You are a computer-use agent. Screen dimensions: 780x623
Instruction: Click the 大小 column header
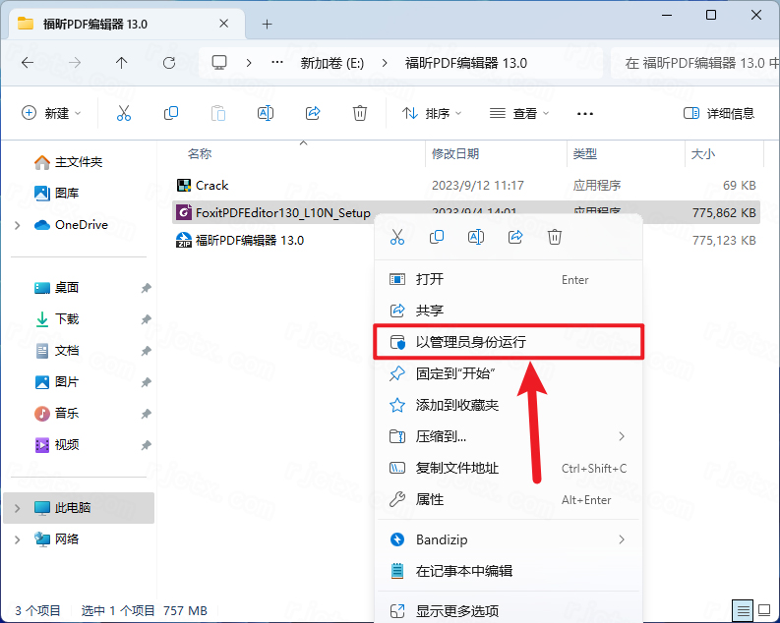click(x=703, y=154)
